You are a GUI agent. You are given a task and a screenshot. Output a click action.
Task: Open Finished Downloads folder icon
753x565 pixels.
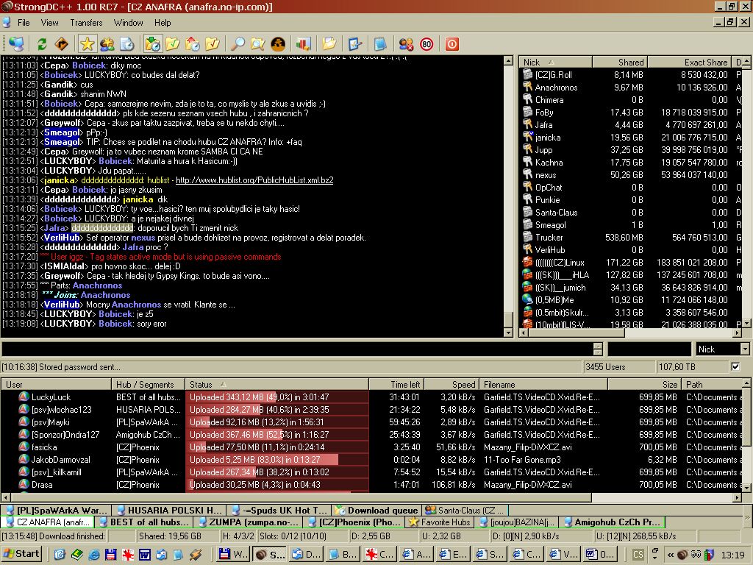(172, 44)
